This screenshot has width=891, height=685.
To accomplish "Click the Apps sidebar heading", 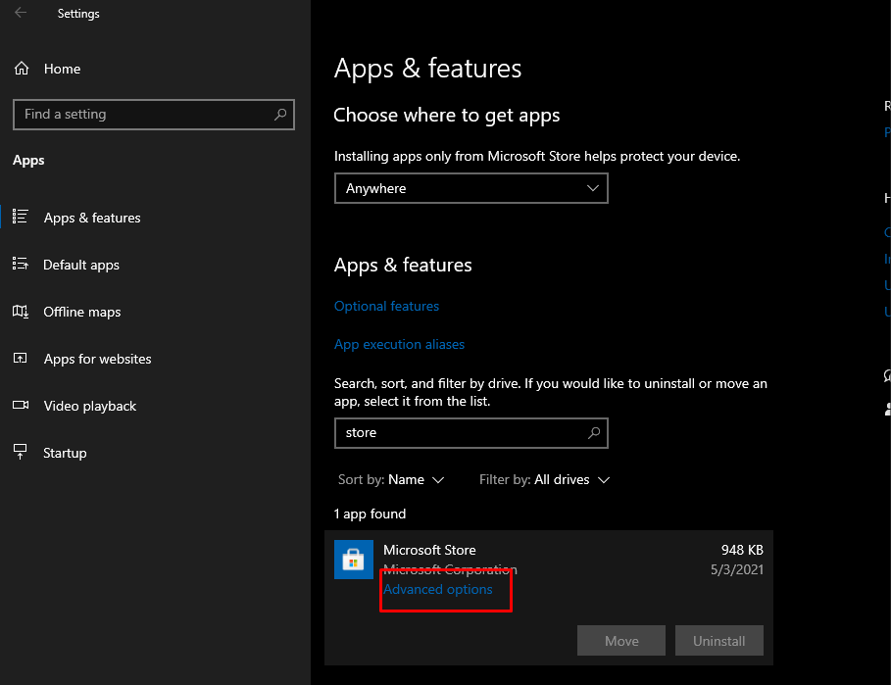I will point(28,161).
